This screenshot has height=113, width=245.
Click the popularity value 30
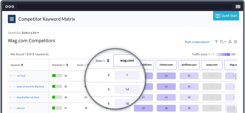tap(66, 86)
